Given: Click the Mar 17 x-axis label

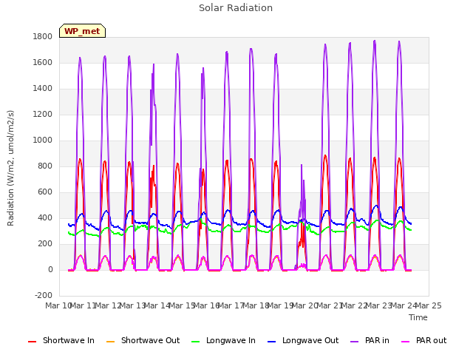Looking at the screenshot, I should tap(231, 305).
